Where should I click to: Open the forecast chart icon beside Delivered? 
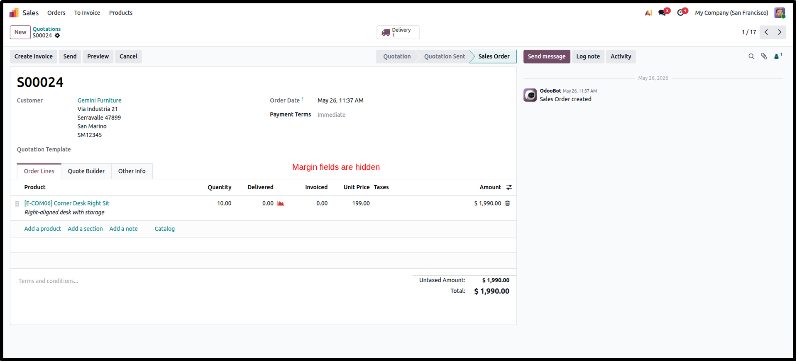(281, 203)
